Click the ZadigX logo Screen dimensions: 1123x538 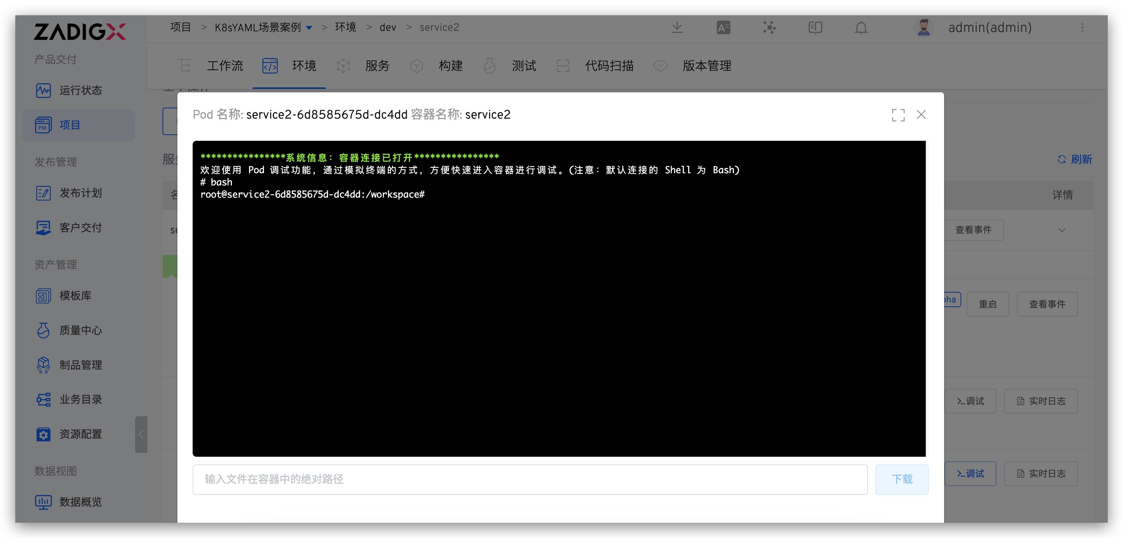(80, 31)
